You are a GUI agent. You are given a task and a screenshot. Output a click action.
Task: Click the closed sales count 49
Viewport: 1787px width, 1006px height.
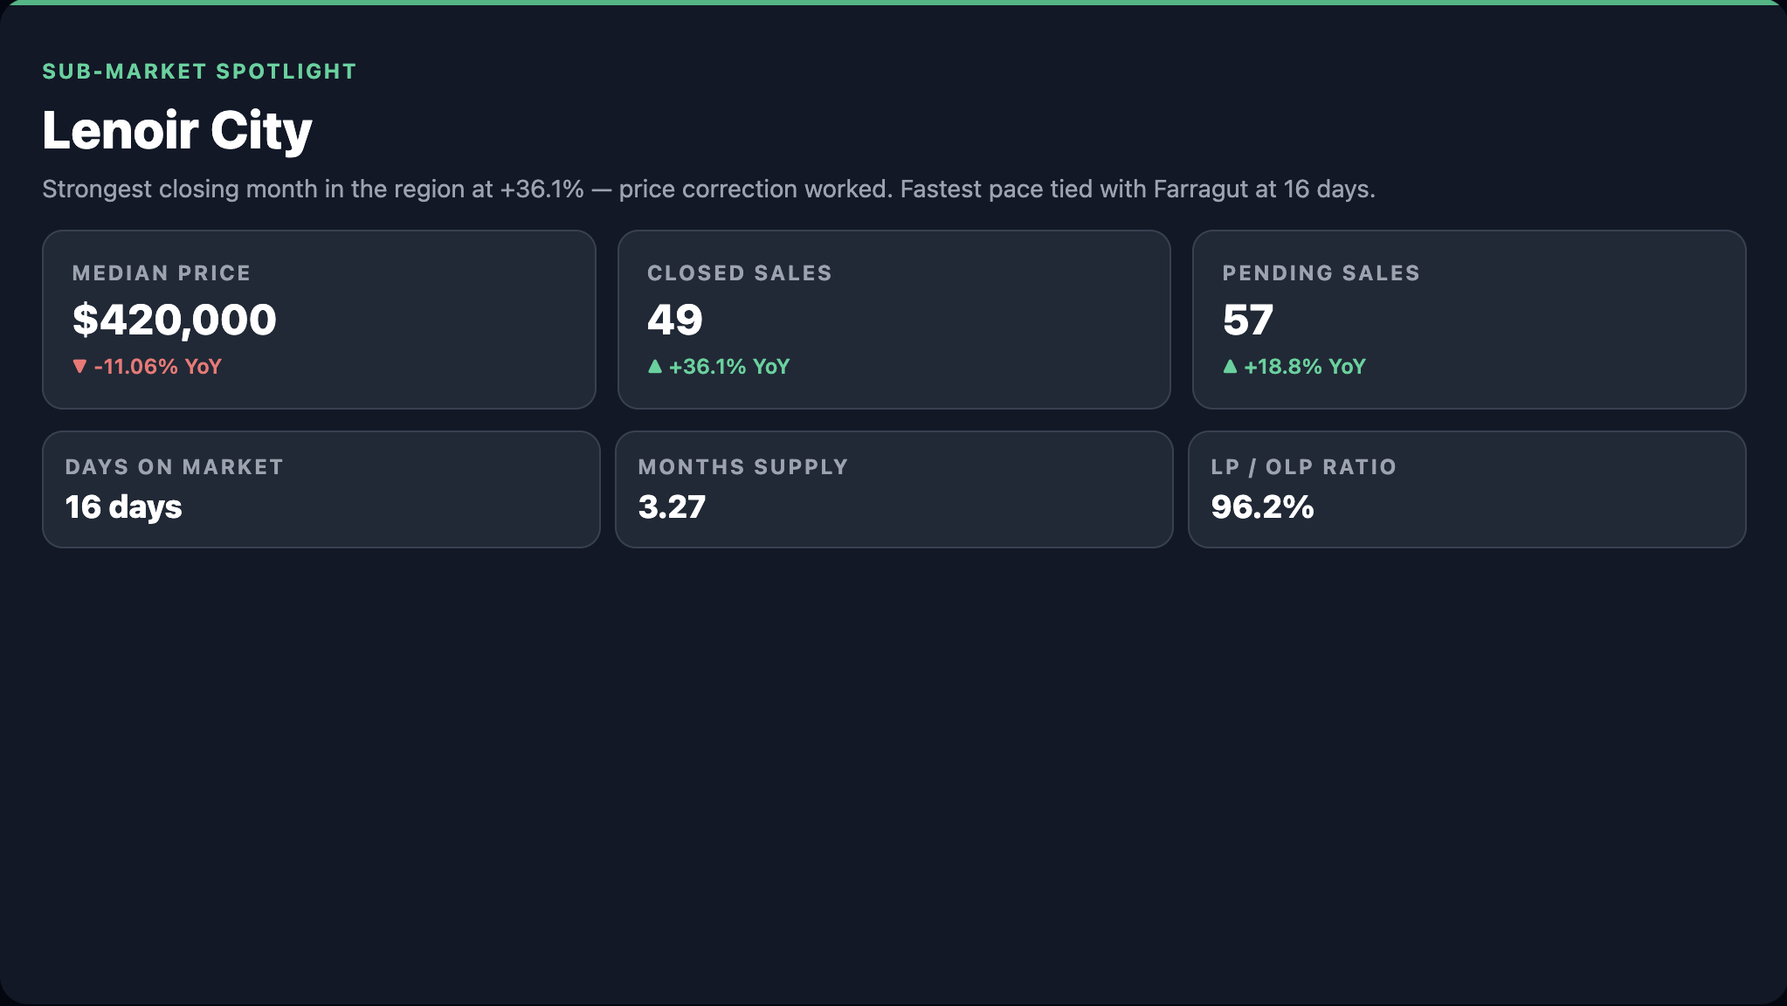tap(675, 320)
